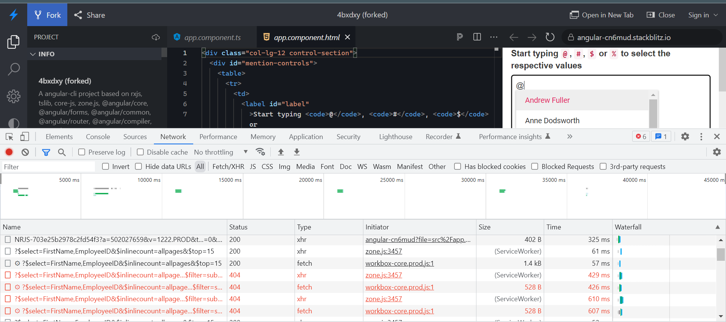This screenshot has height=322, width=726.
Task: Check 3rd-party requests
Action: (603, 166)
